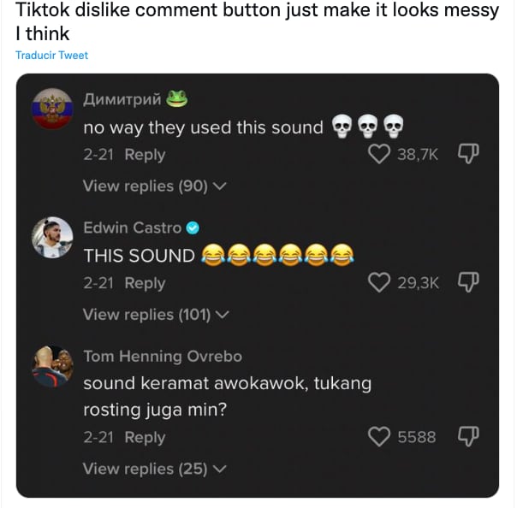Reply to Edwin Castro's comment
The image size is (523, 508).
pos(145,283)
